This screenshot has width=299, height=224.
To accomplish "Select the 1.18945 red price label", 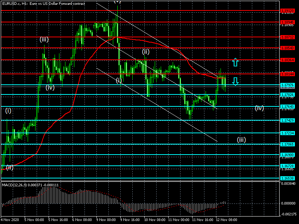I will 287,22.
